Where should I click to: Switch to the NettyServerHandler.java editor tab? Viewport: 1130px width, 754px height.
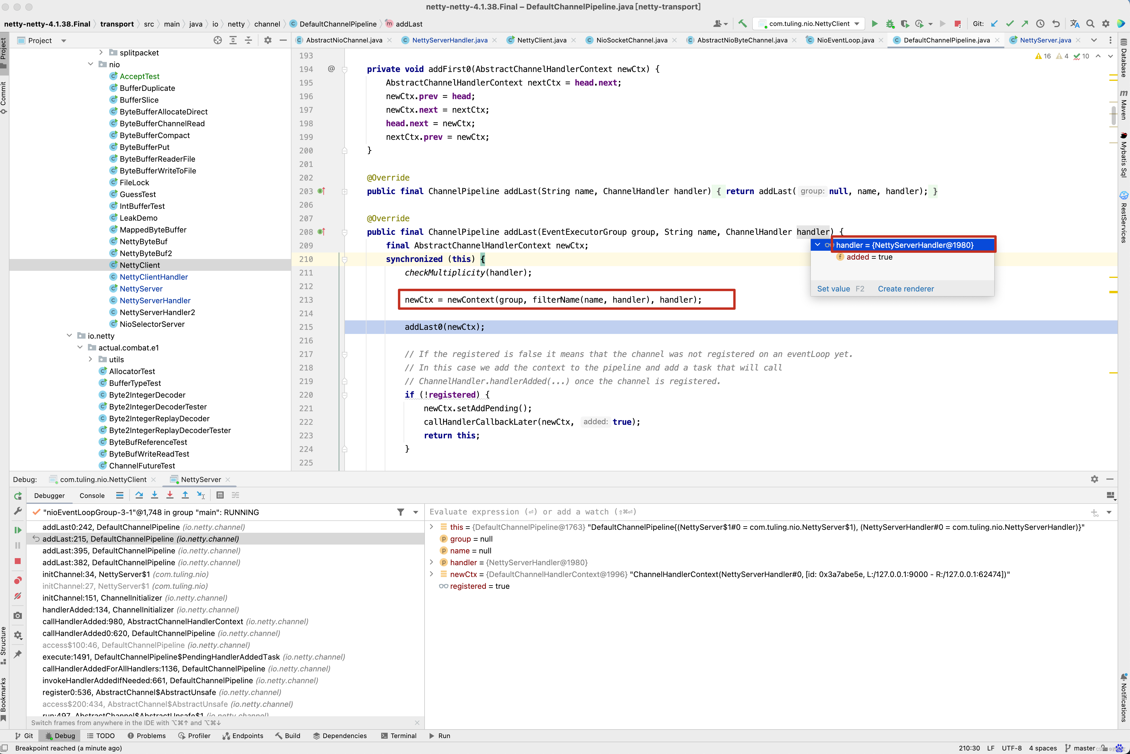click(450, 40)
